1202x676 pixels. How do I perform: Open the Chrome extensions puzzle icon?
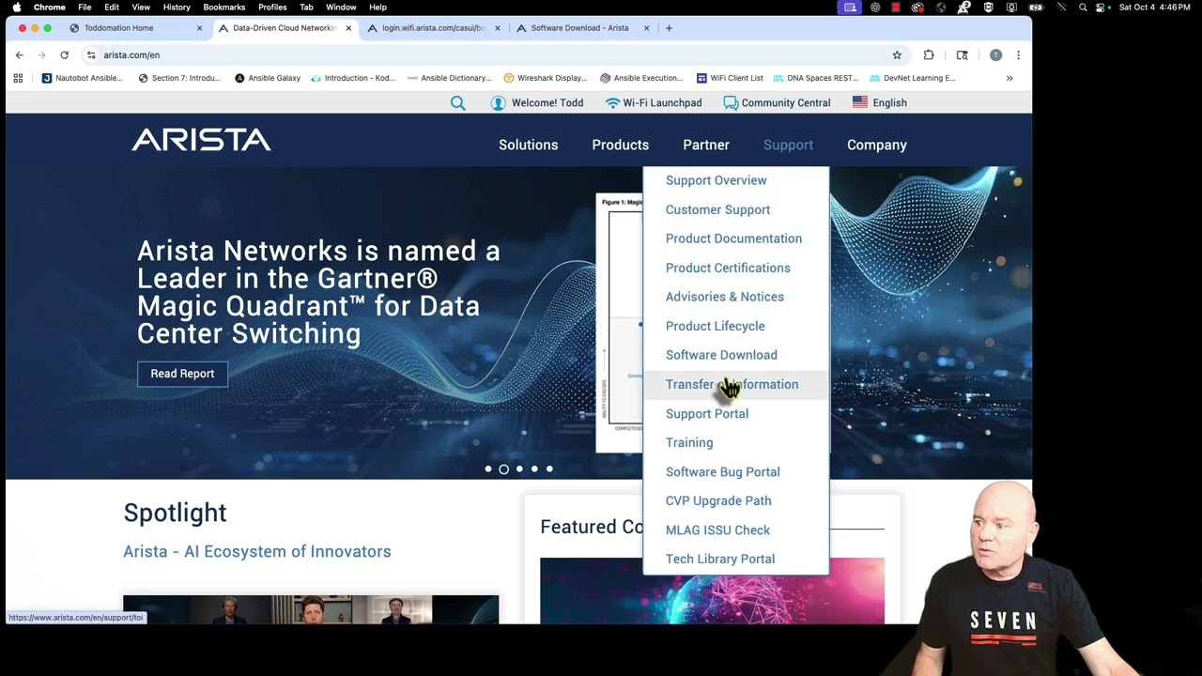tap(929, 55)
